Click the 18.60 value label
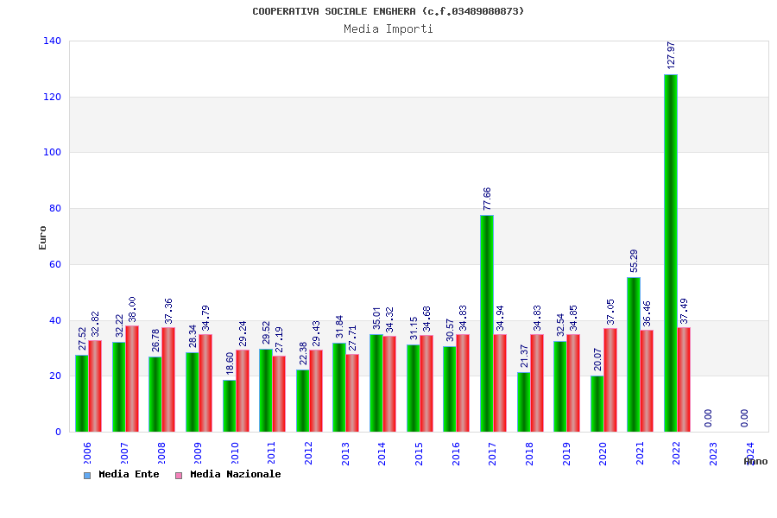Image resolution: width=777 pixels, height=518 pixels. (x=229, y=363)
